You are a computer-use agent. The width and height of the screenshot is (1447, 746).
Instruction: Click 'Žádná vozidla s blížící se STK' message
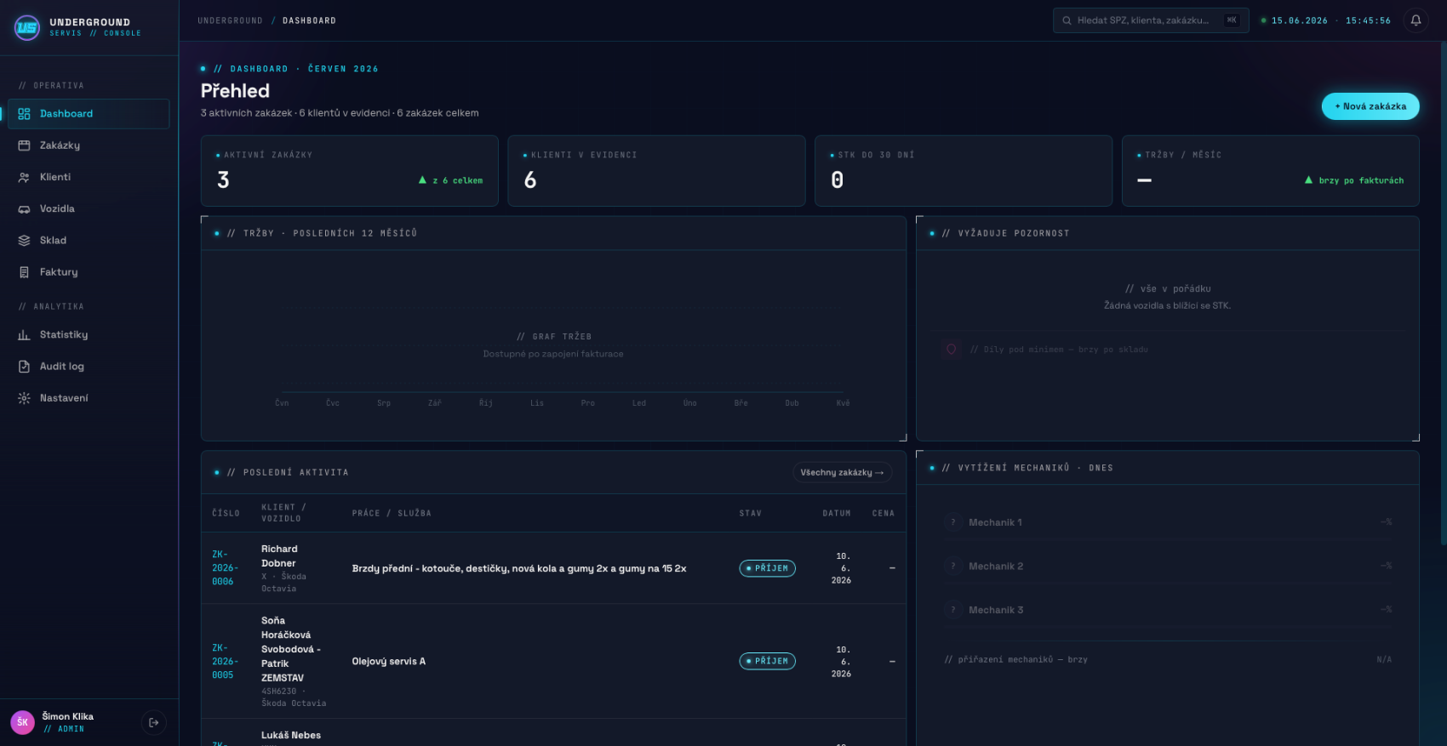1167,305
